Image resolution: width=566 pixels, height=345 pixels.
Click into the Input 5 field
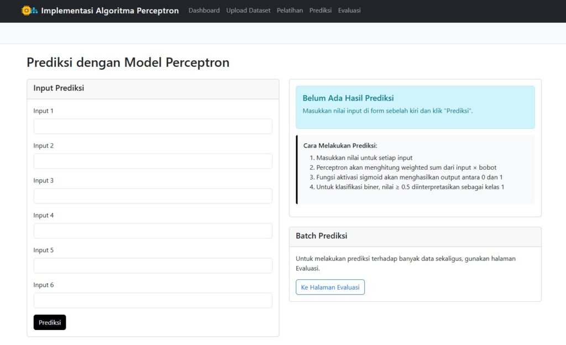coord(153,265)
